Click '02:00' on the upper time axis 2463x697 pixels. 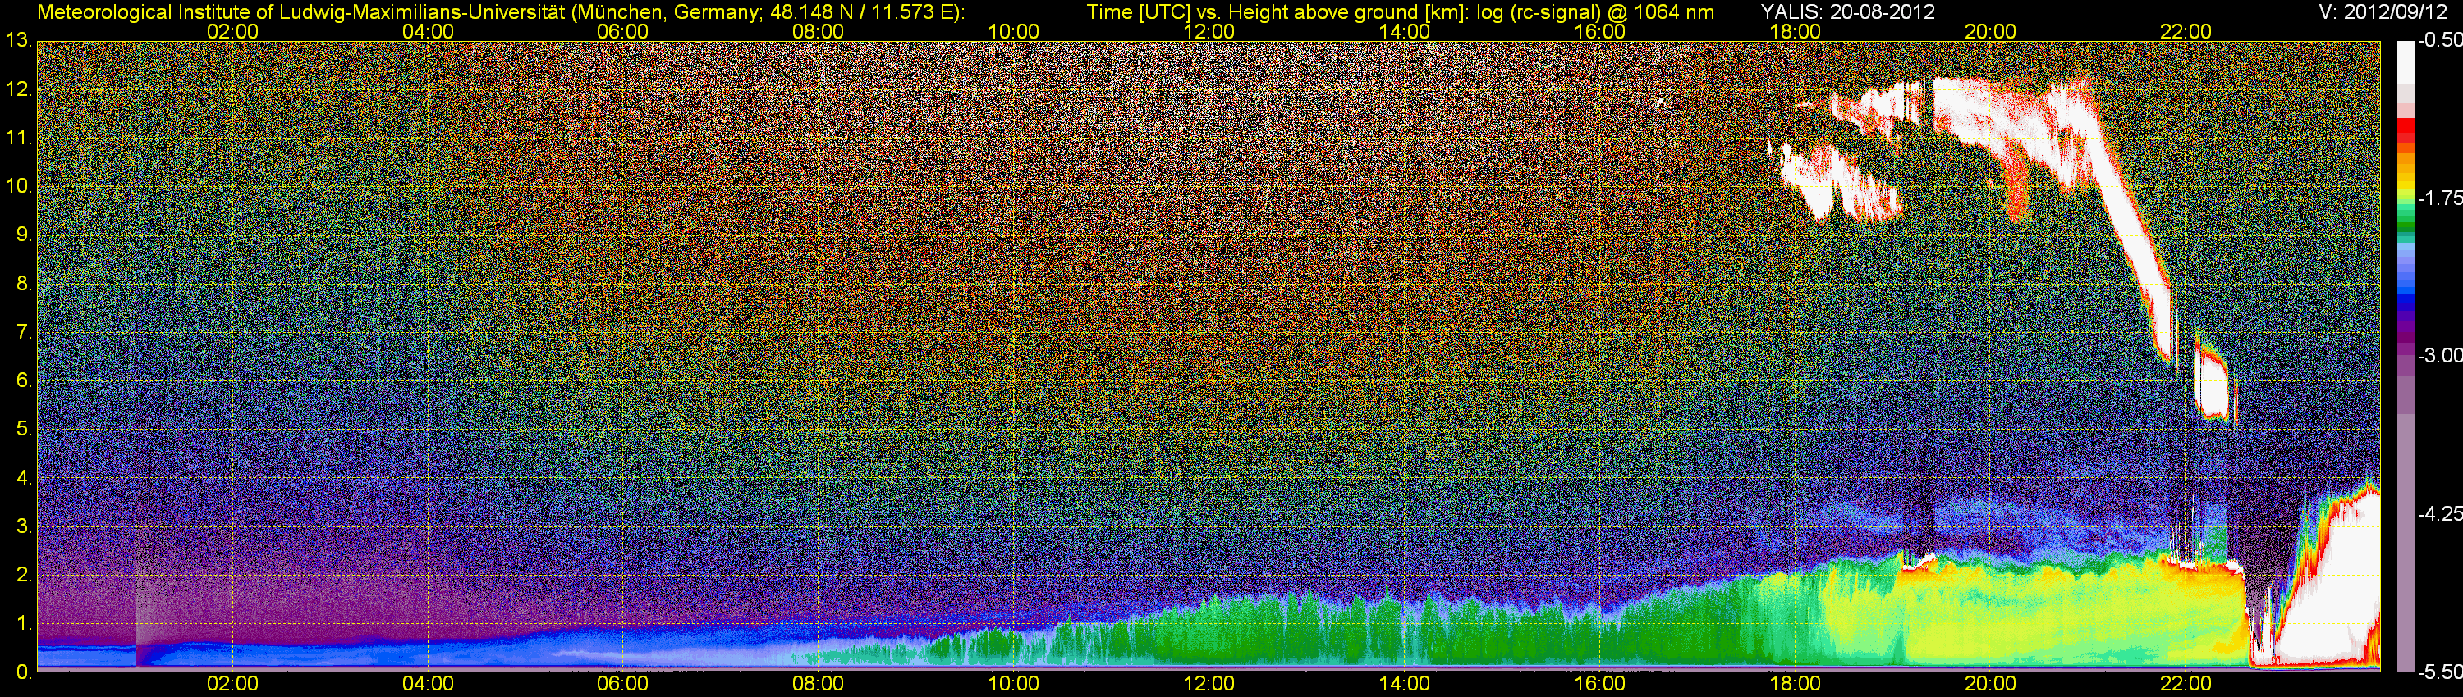click(232, 31)
